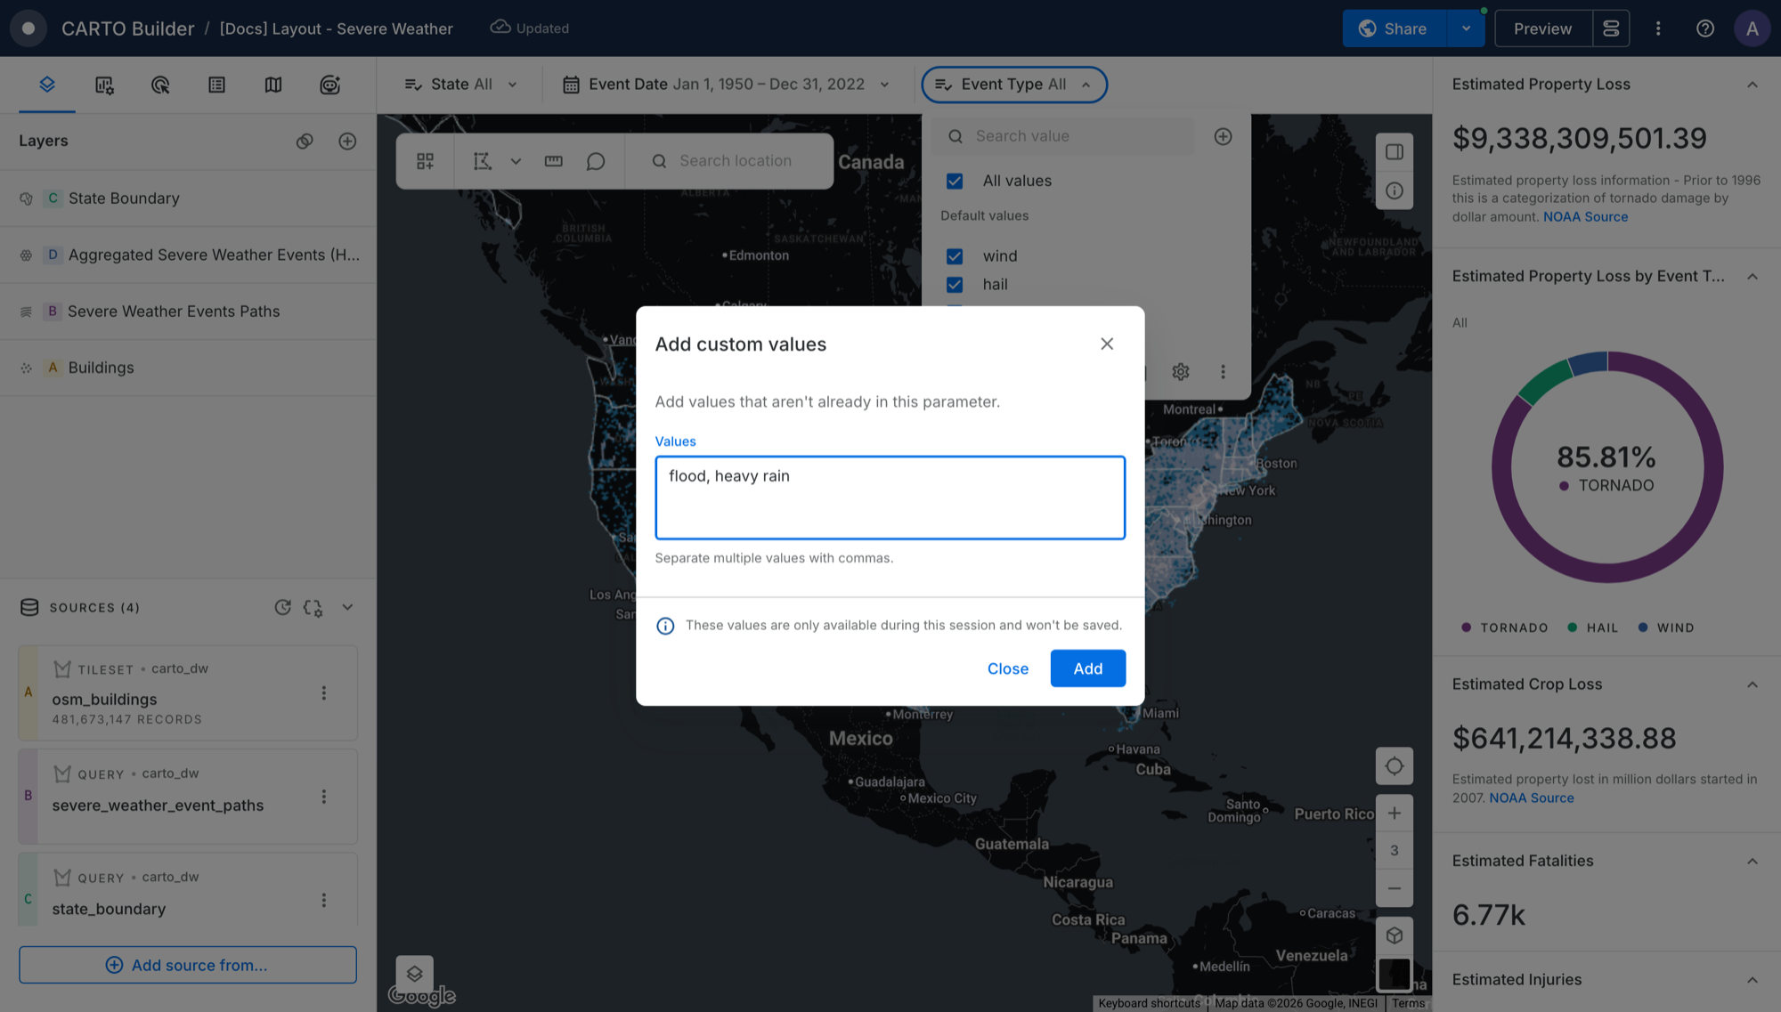The width and height of the screenshot is (1781, 1012).
Task: Collapse the Event Type All dropdown
Action: pyautogui.click(x=1014, y=85)
